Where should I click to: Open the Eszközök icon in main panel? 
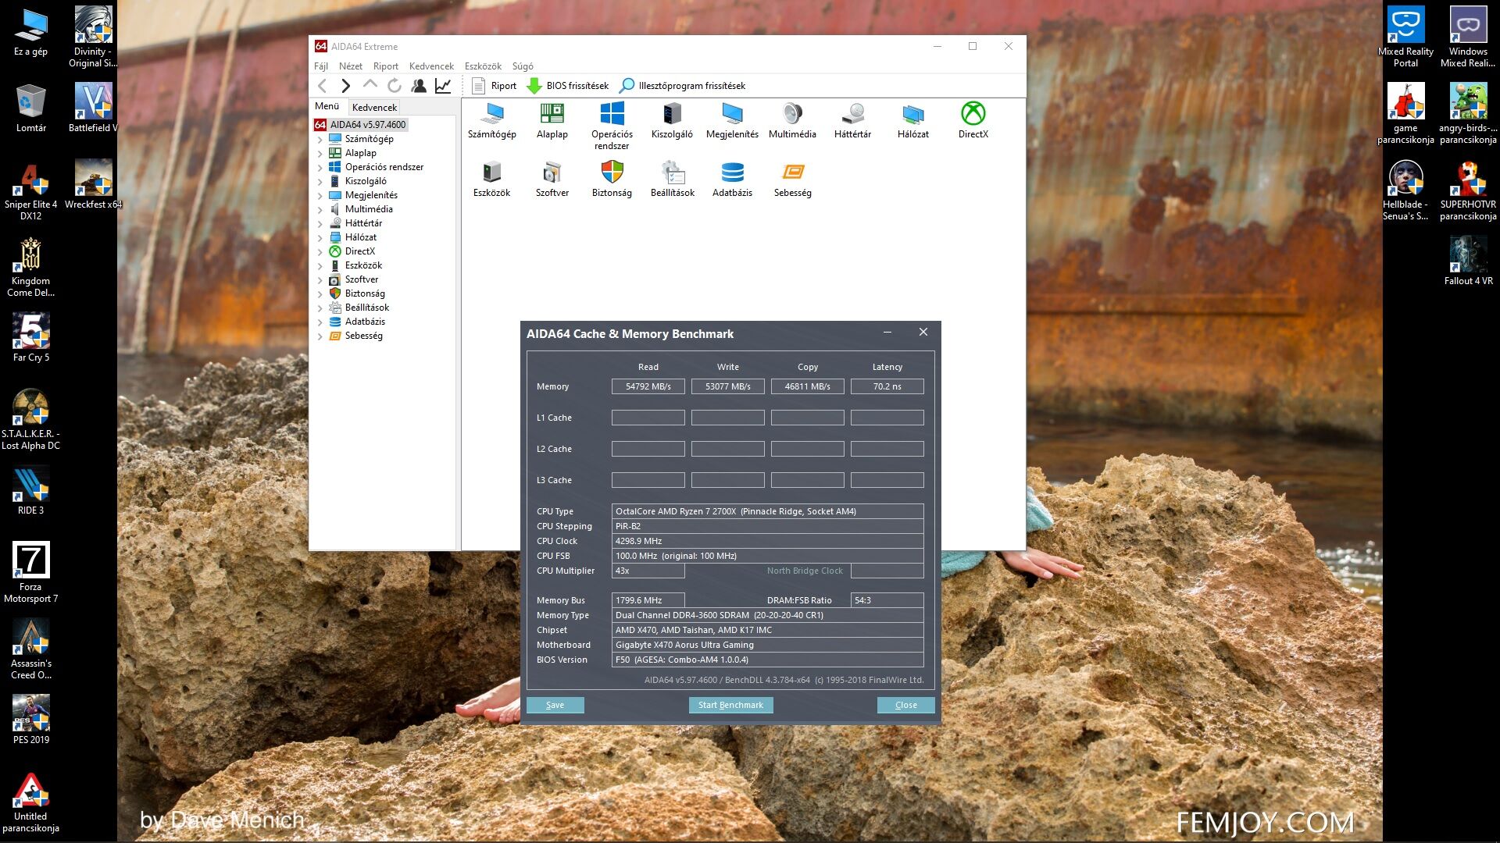pyautogui.click(x=491, y=180)
